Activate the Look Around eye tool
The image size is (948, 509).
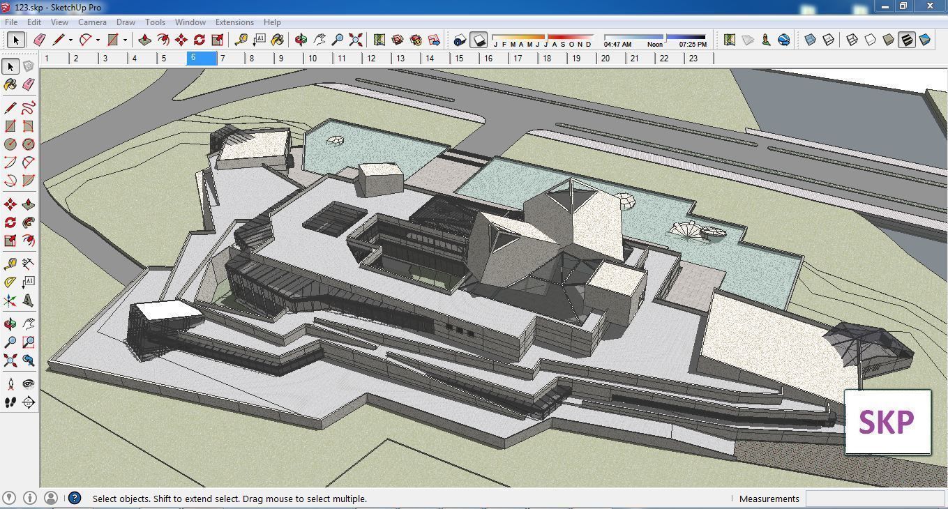28,384
